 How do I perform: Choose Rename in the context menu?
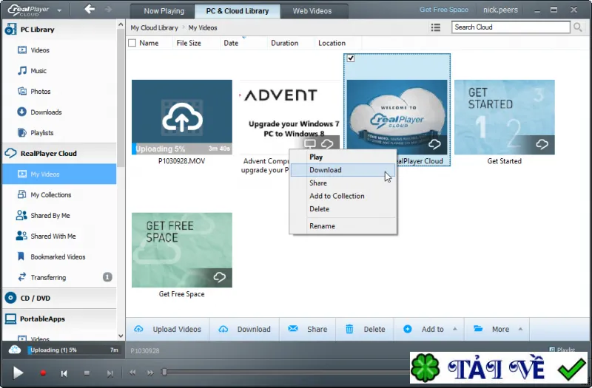[x=343, y=226]
